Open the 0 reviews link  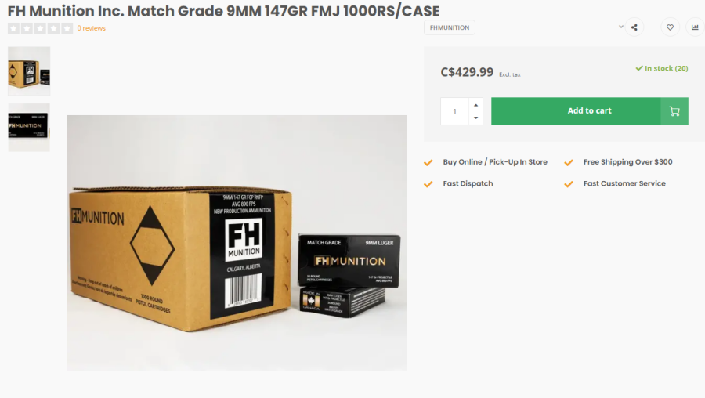[92, 28]
